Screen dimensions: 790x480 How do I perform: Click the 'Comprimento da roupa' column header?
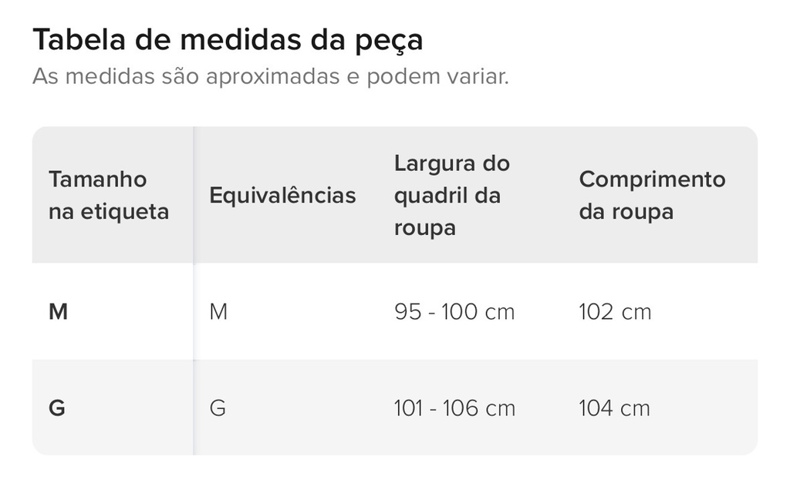point(652,195)
